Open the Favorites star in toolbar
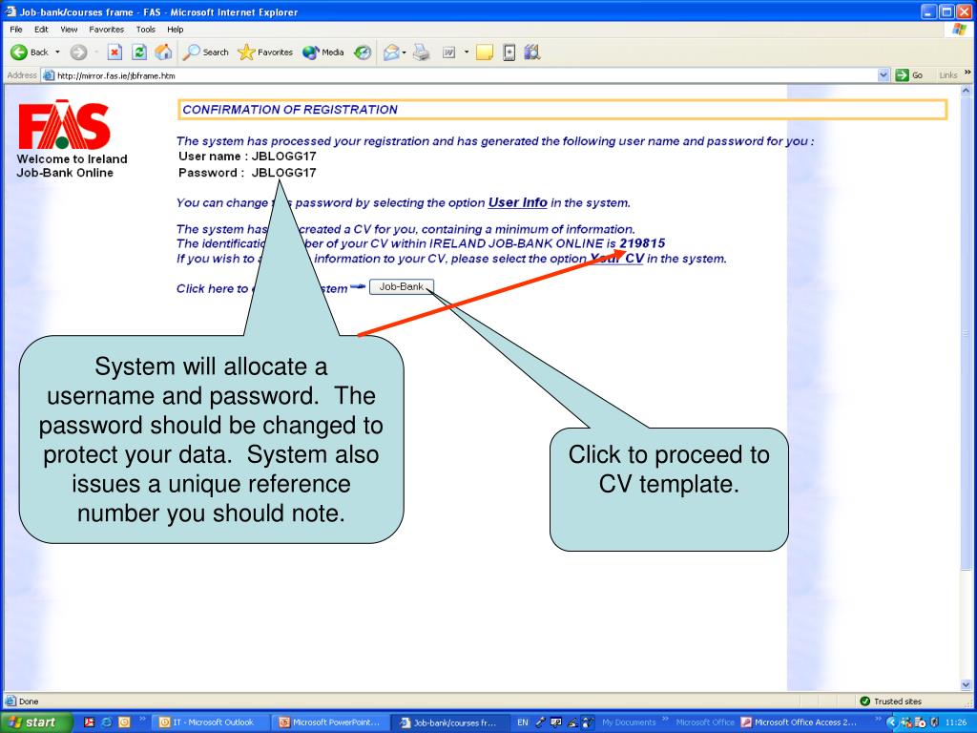The height and width of the screenshot is (733, 977). click(265, 52)
